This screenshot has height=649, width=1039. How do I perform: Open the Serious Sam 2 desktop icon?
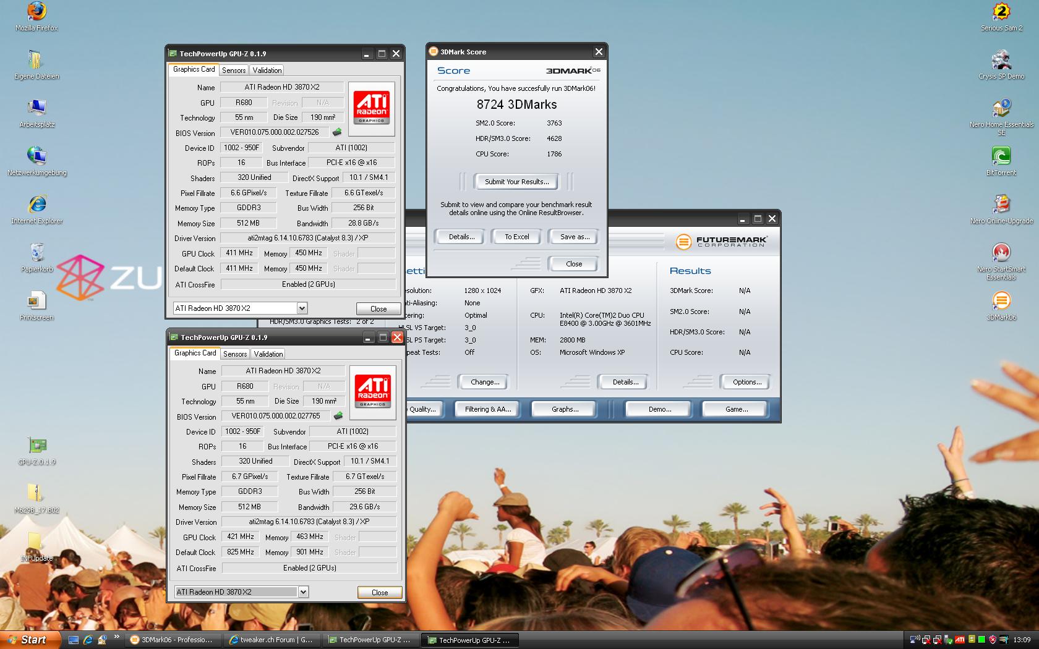[1001, 12]
